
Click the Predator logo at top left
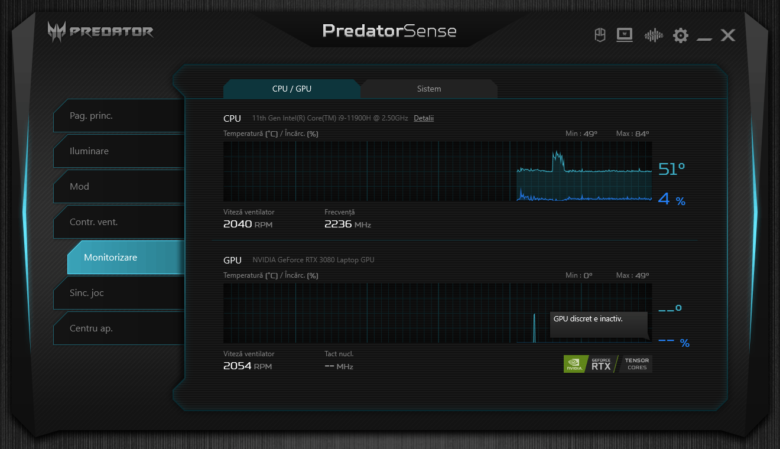100,32
